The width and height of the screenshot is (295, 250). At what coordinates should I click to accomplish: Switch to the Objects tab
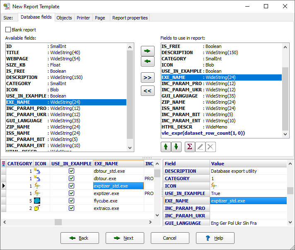64,18
